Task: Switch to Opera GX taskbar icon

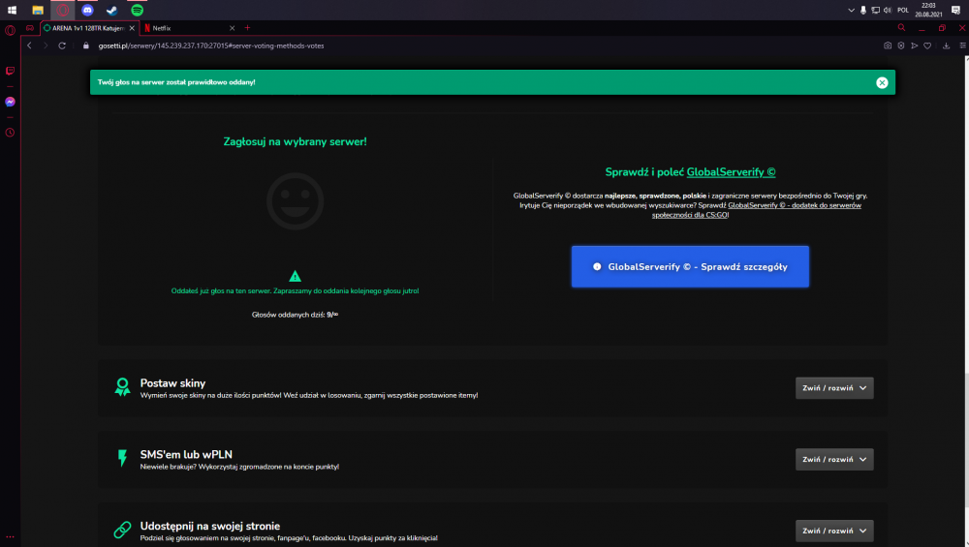Action: pos(62,10)
